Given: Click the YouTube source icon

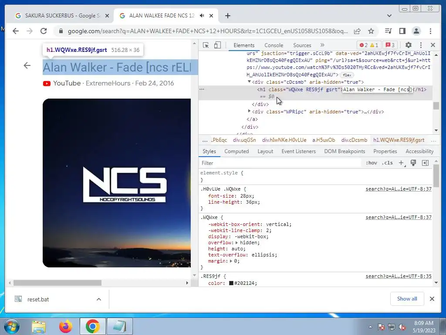Looking at the screenshot, I should 47,83.
